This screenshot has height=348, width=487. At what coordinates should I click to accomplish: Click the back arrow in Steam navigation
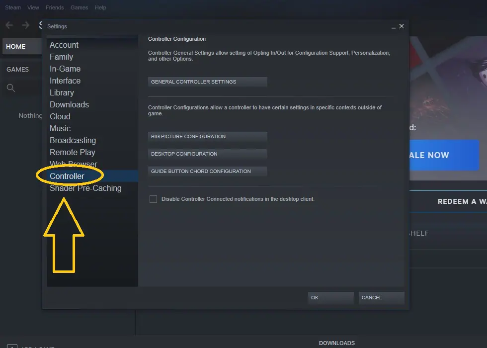tap(9, 25)
